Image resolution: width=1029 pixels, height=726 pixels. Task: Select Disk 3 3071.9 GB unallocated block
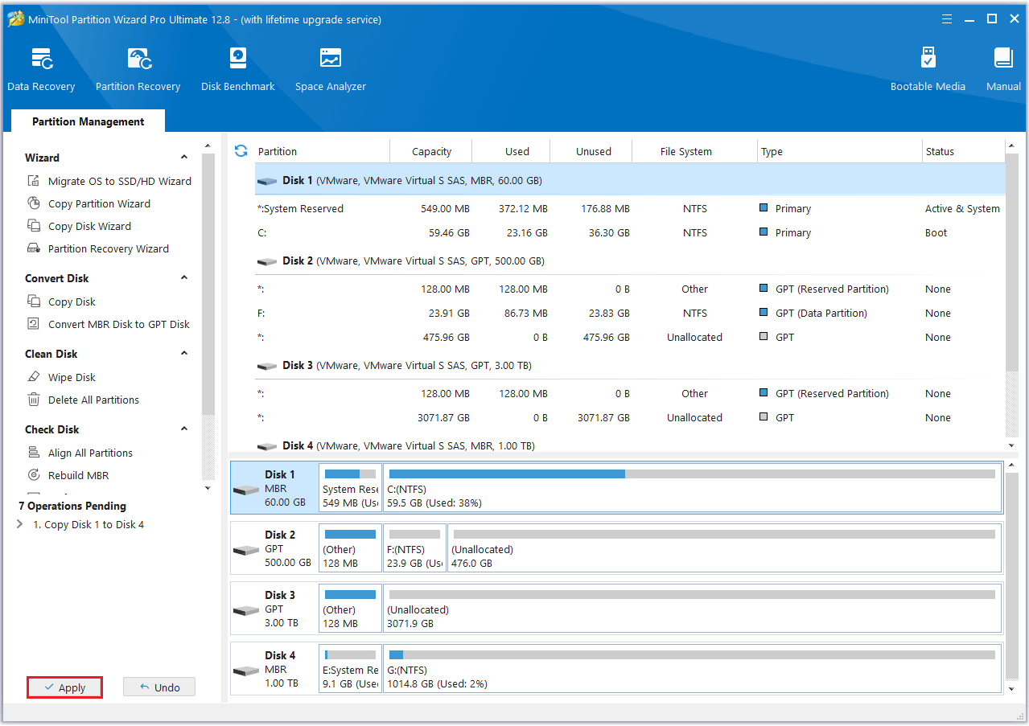693,609
